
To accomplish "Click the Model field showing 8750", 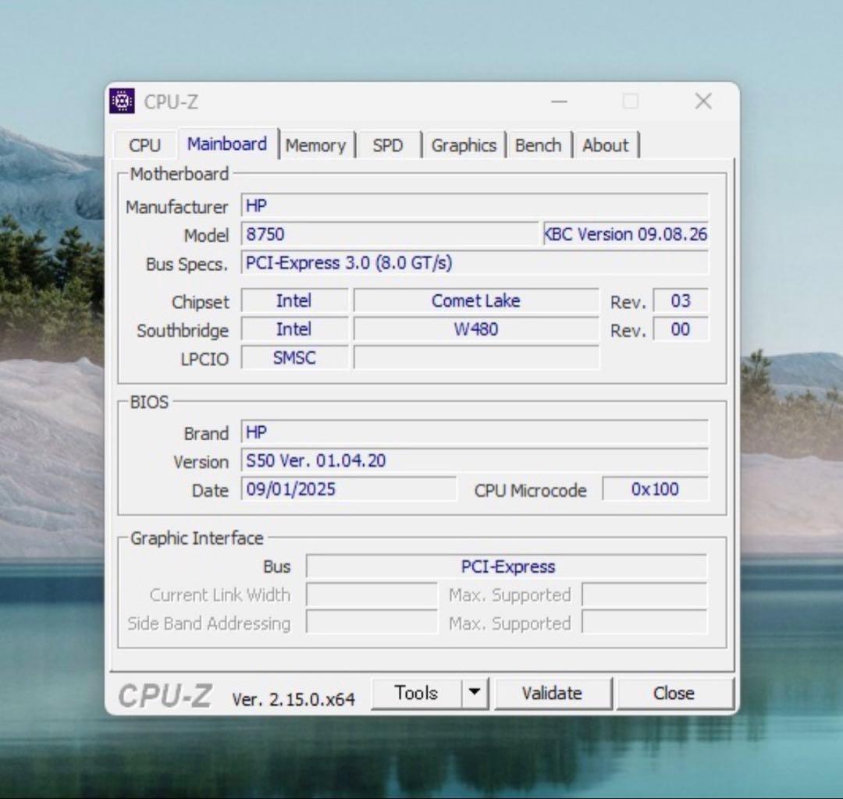I will coord(390,234).
